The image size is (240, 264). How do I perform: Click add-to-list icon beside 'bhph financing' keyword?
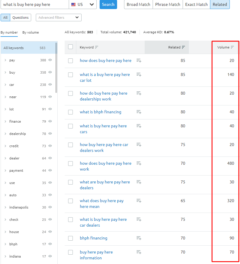[x=139, y=238]
